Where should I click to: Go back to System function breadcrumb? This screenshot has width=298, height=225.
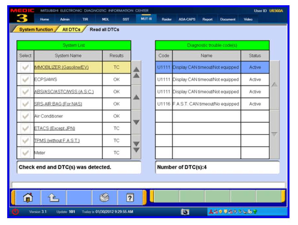click(x=36, y=29)
